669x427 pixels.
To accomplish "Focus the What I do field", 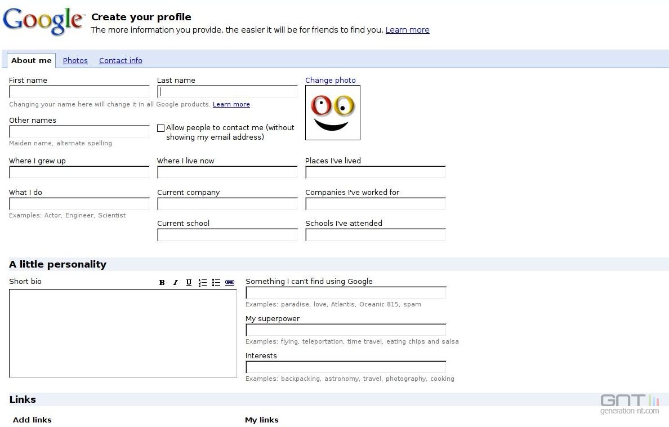I will [79, 203].
